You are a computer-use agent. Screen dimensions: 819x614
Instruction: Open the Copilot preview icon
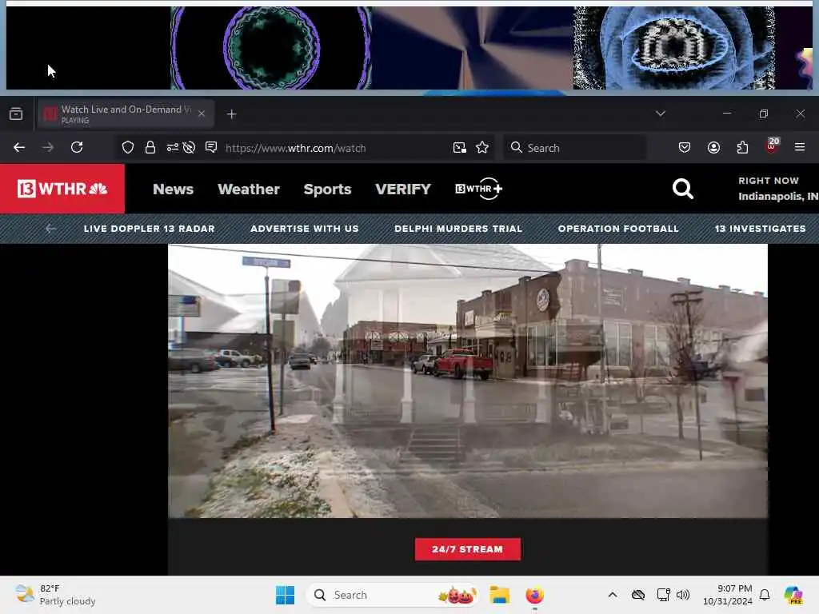tap(793, 595)
